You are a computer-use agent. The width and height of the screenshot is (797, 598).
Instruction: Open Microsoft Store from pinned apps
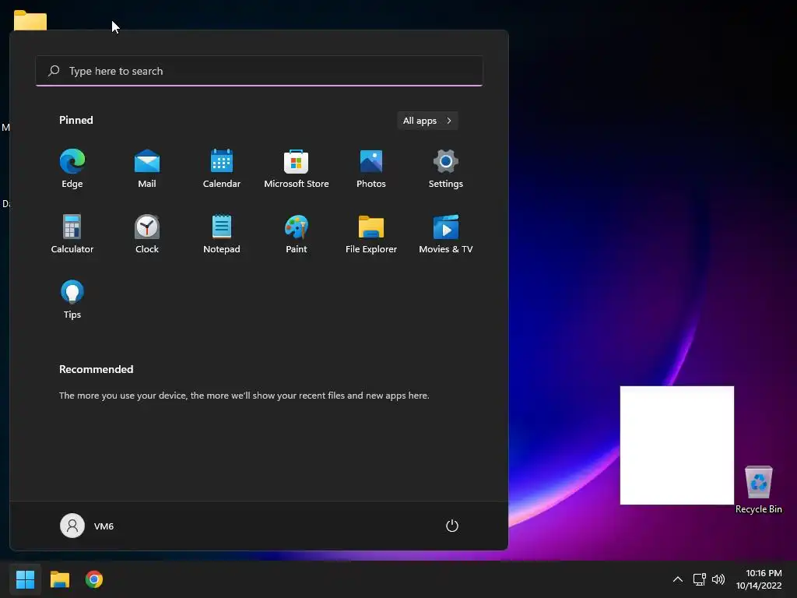[x=297, y=169]
